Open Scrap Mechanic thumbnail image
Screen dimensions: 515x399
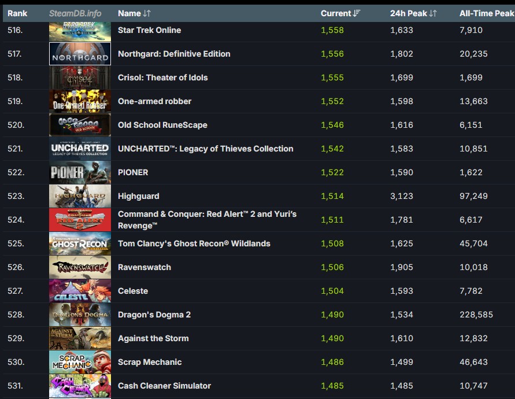click(80, 362)
